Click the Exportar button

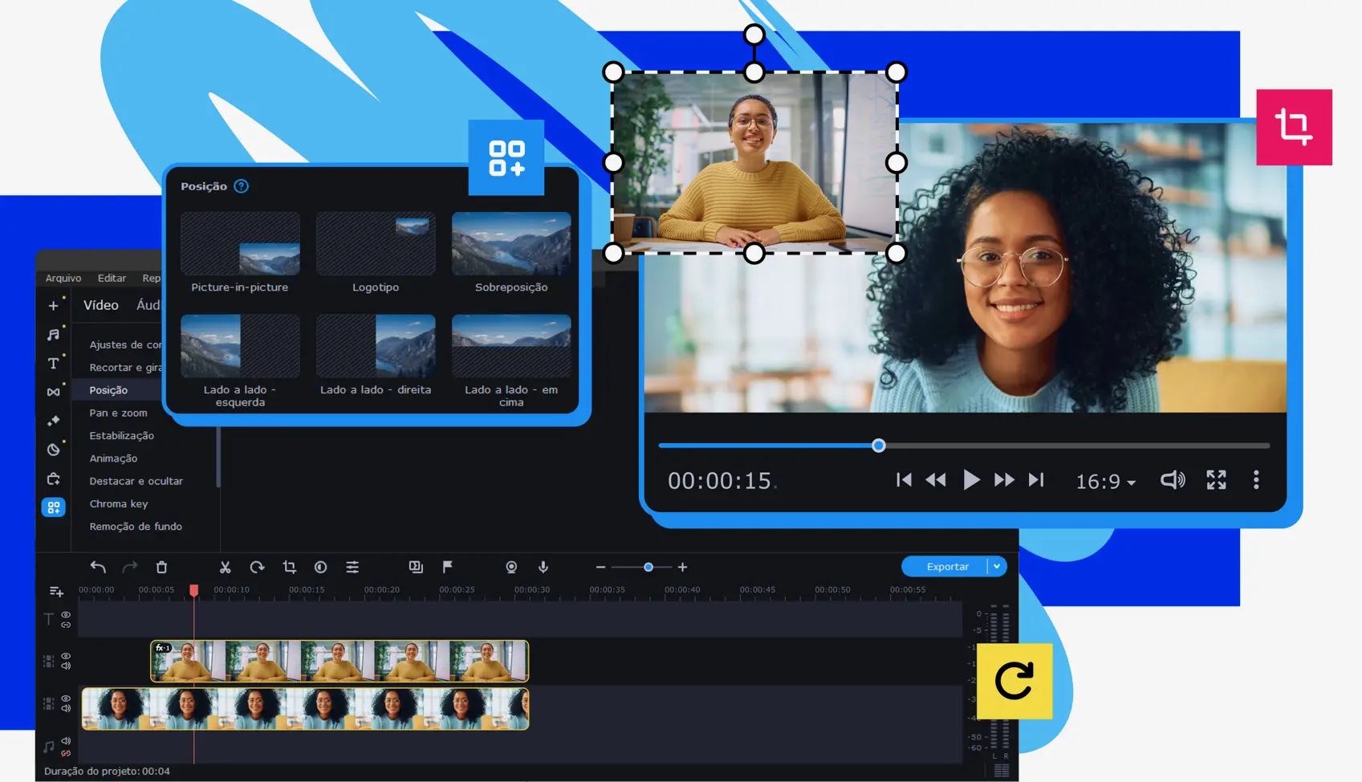[x=947, y=566]
